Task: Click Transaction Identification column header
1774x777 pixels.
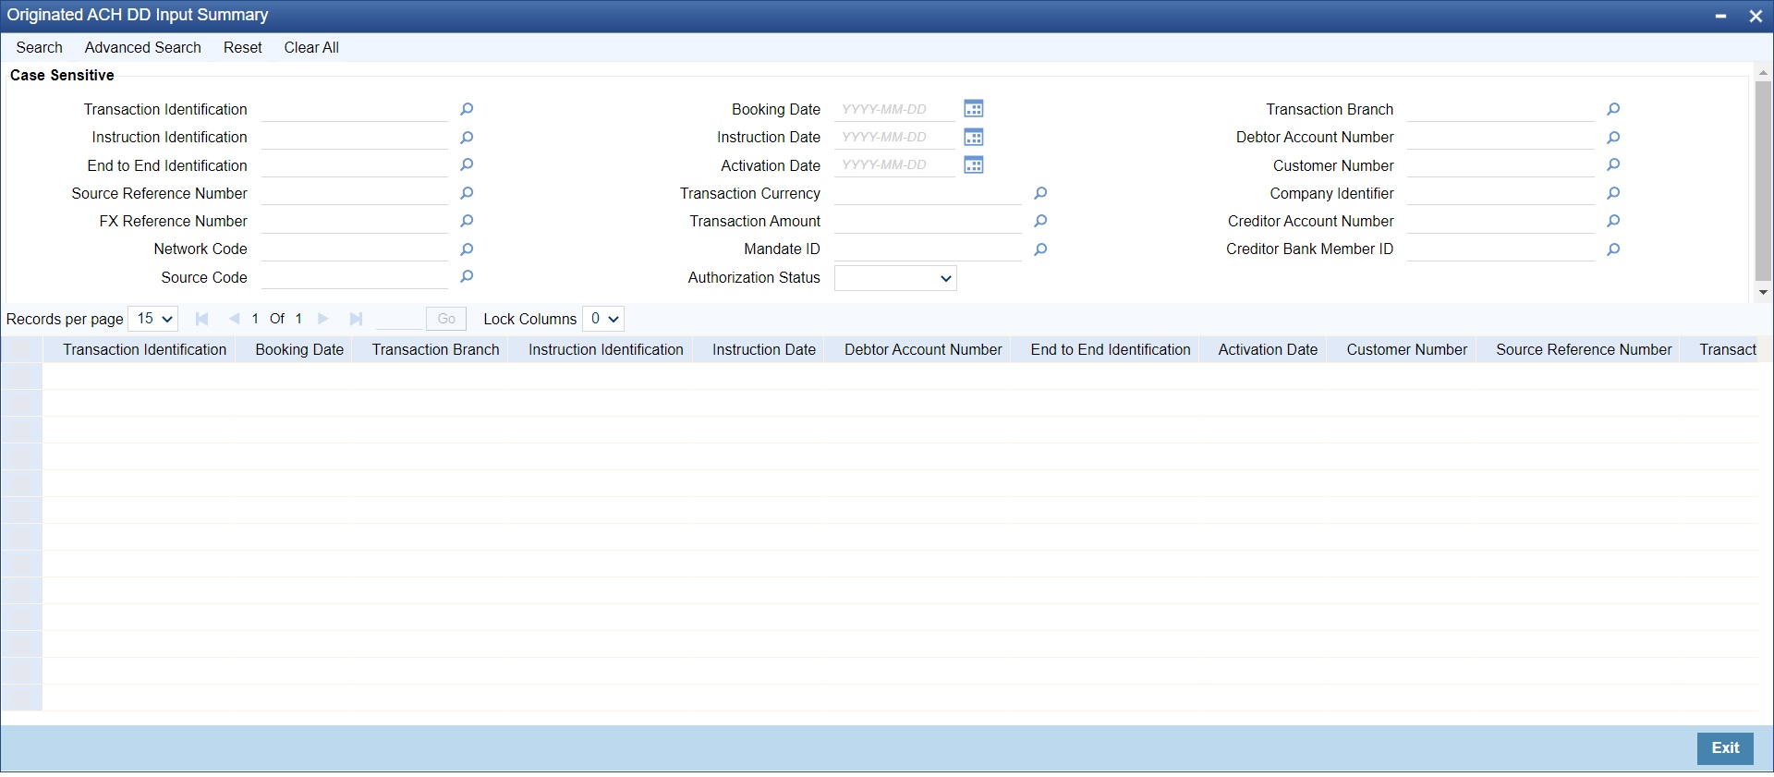Action: 145,349
